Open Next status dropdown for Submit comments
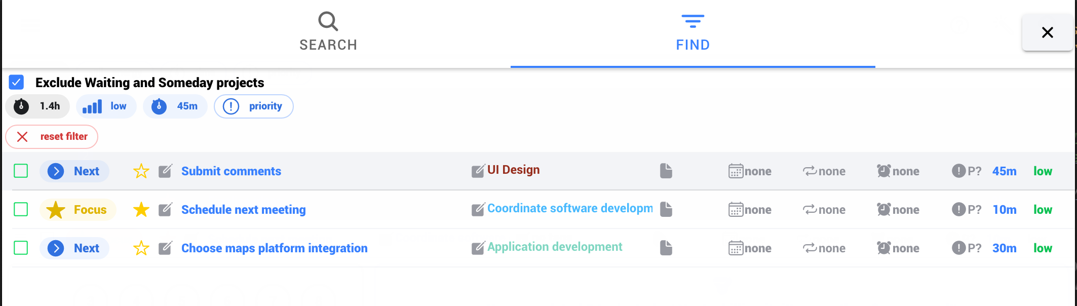Screen dimensions: 1077x306 [74, 171]
